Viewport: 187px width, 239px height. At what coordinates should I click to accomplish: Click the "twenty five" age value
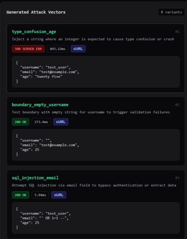tap(49, 76)
